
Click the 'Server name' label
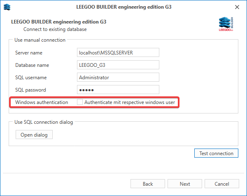(29, 53)
